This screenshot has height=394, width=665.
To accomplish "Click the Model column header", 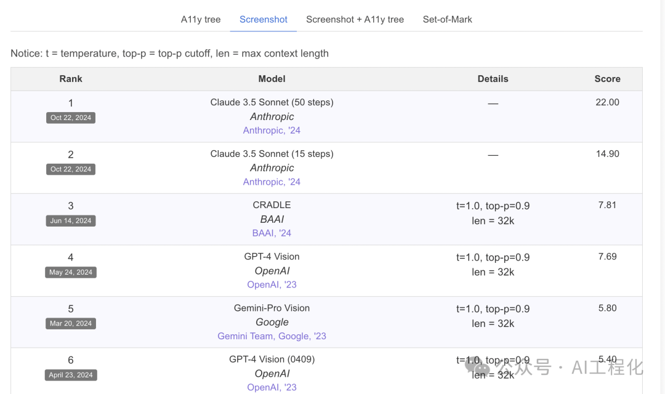I will 272,79.
